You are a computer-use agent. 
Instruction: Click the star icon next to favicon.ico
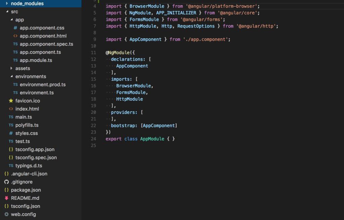click(11, 101)
